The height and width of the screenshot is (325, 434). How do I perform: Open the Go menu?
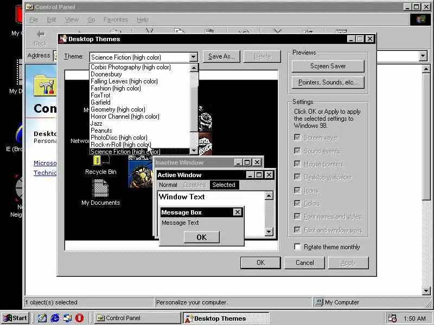click(x=91, y=19)
